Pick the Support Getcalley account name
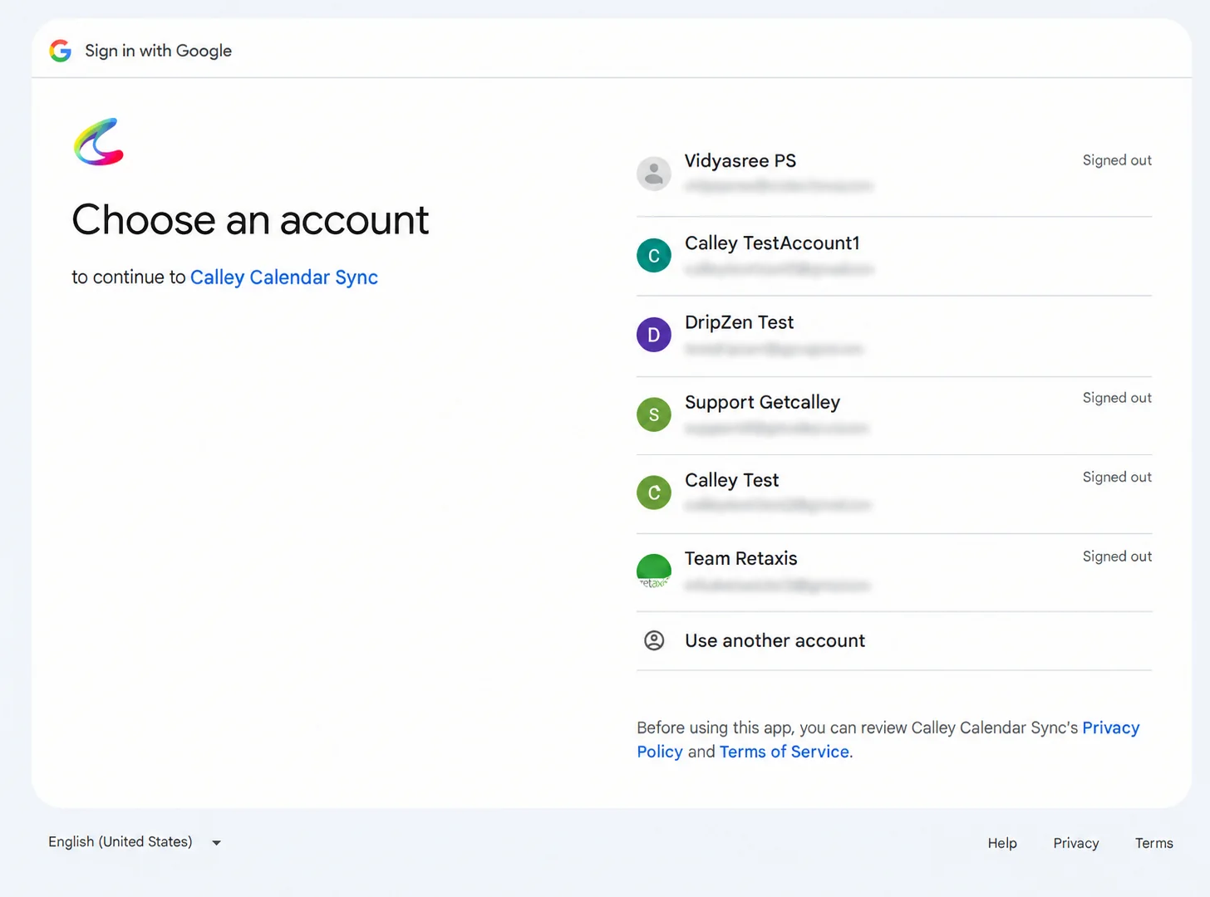 tap(762, 402)
